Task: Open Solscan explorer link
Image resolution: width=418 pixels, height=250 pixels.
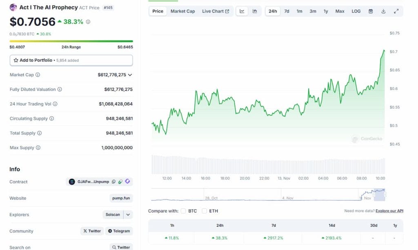Action: pyautogui.click(x=113, y=215)
